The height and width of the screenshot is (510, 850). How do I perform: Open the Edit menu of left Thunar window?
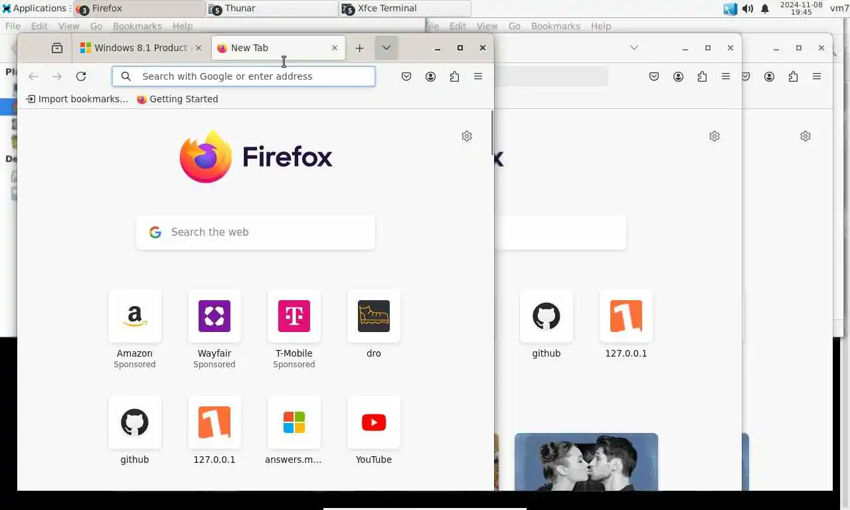39,26
